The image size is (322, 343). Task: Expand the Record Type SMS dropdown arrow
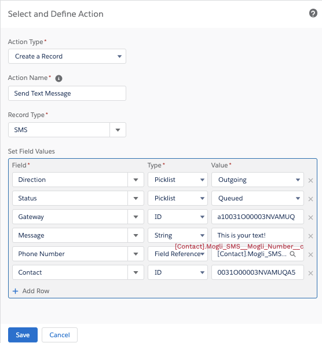click(118, 130)
